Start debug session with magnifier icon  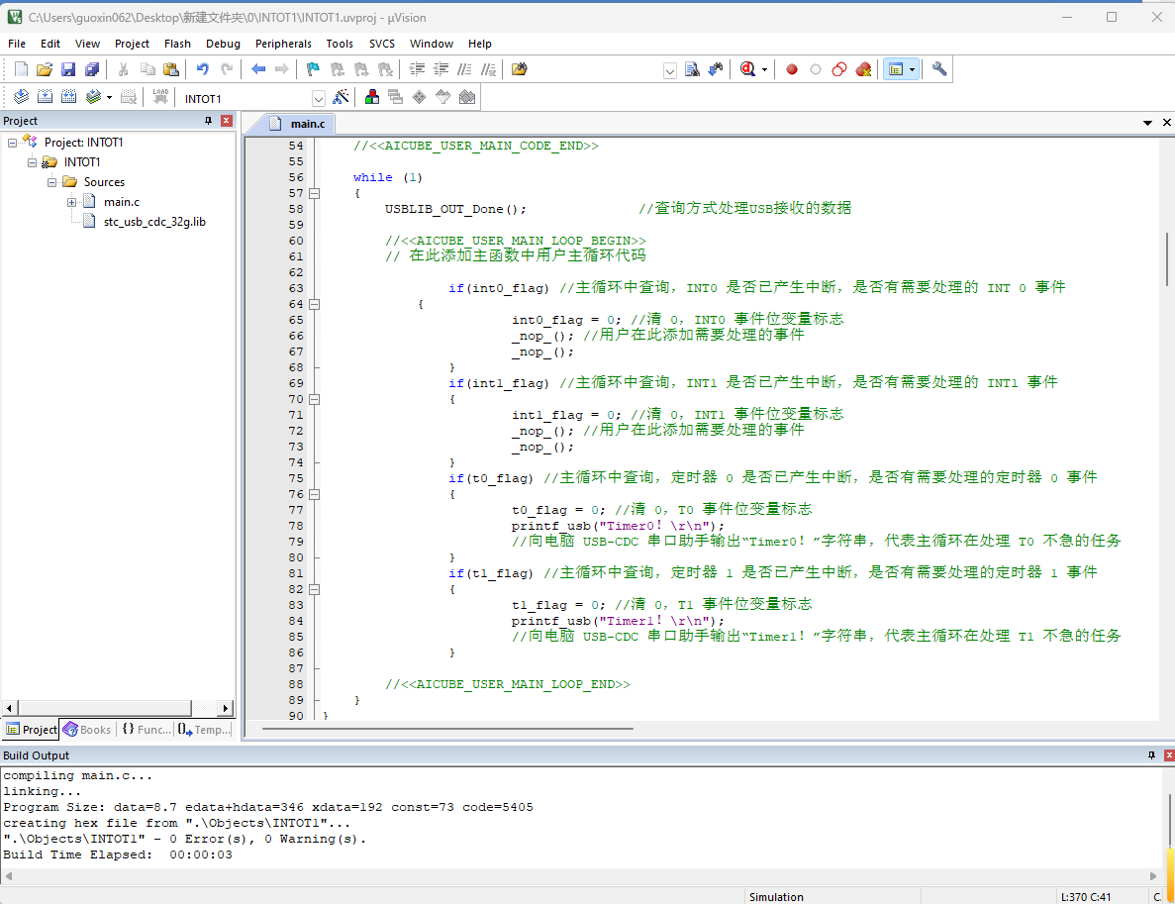pyautogui.click(x=747, y=69)
